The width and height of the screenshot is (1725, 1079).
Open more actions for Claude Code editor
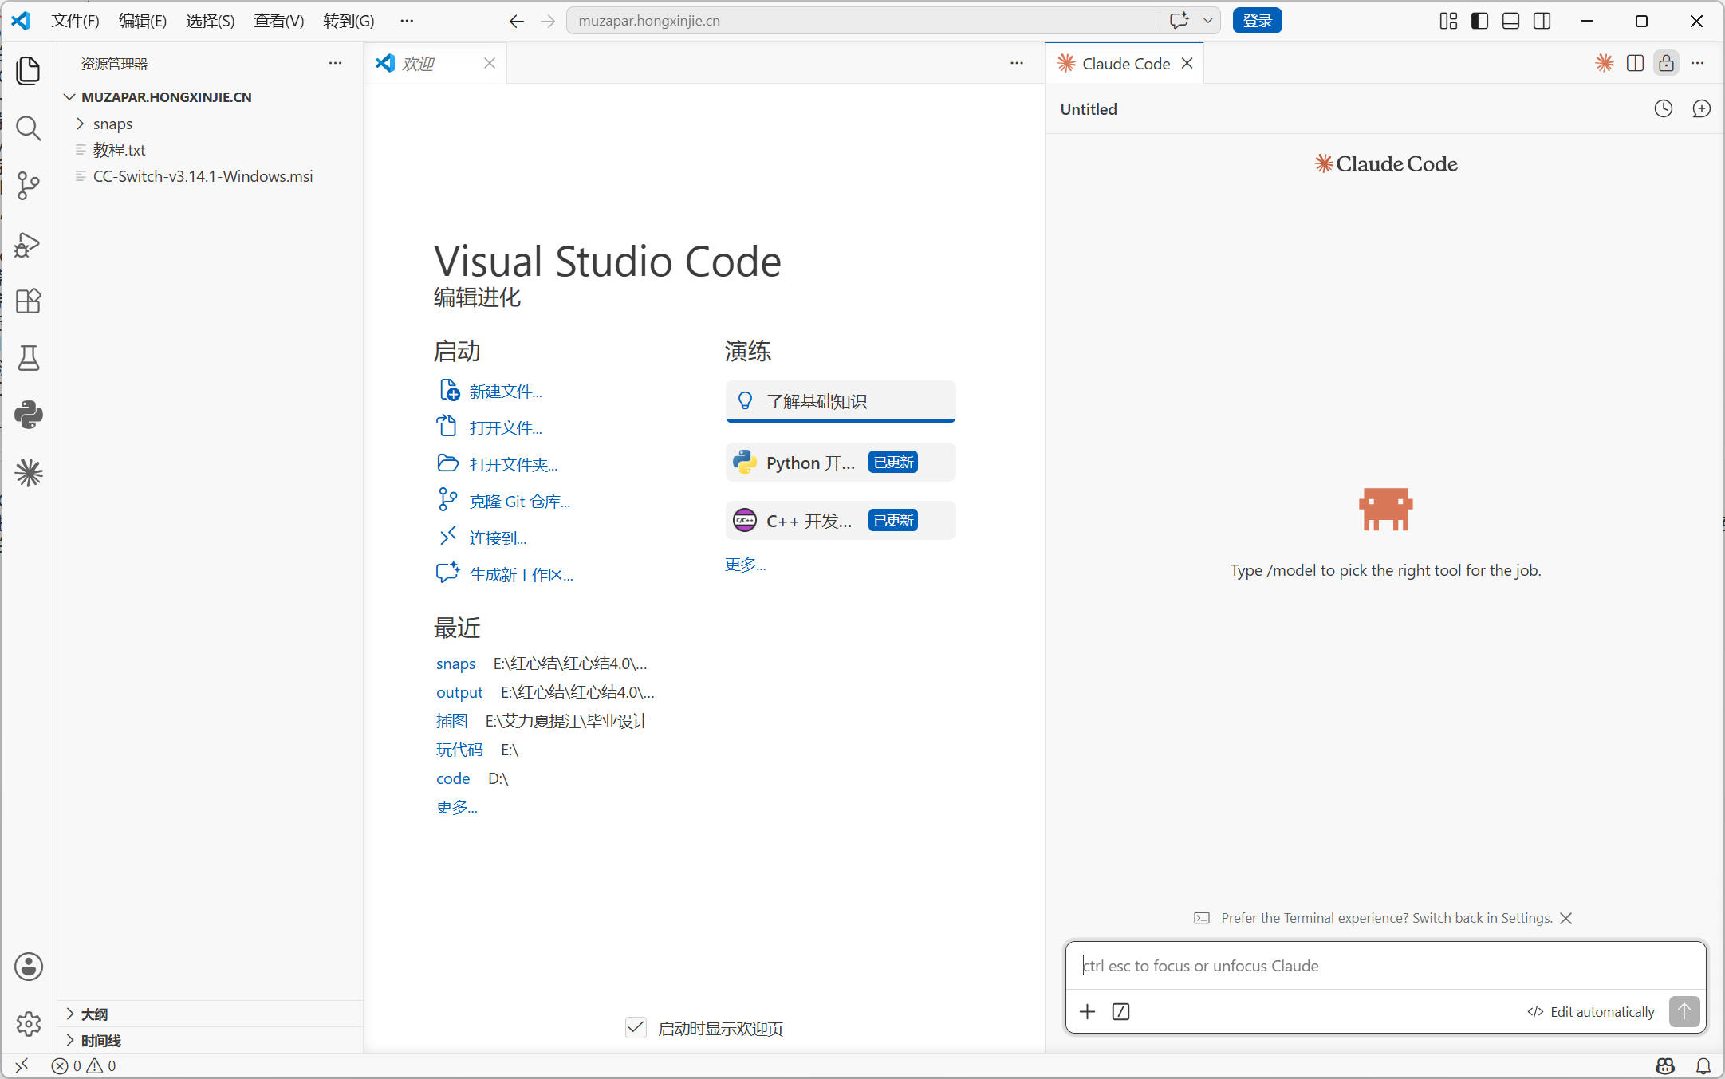1697,63
